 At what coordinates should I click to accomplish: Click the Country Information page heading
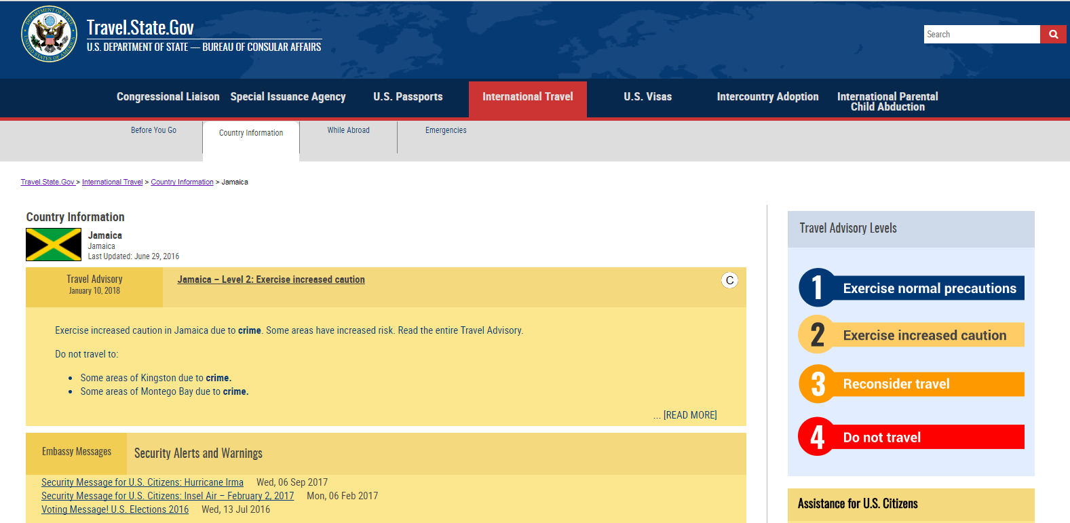[75, 217]
